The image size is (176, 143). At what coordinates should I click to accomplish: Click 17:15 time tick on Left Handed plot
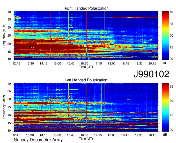(x=98, y=135)
